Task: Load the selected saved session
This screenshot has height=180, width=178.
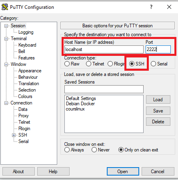Action: [x=158, y=100]
